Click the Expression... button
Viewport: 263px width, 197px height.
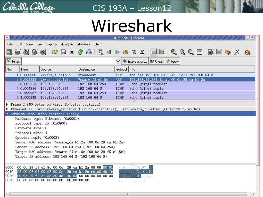tap(135, 61)
